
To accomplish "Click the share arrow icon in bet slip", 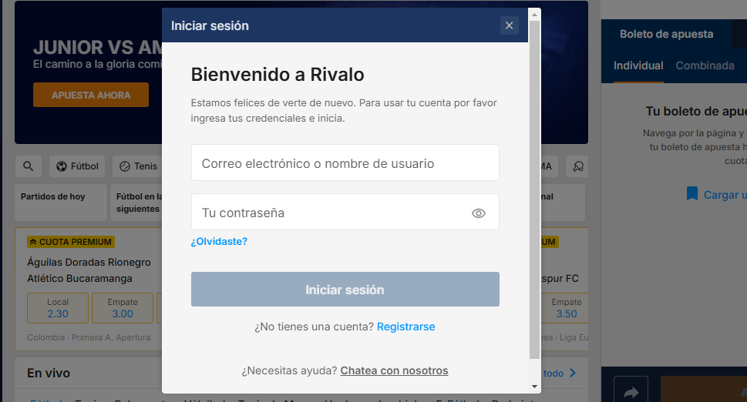I will click(x=631, y=391).
